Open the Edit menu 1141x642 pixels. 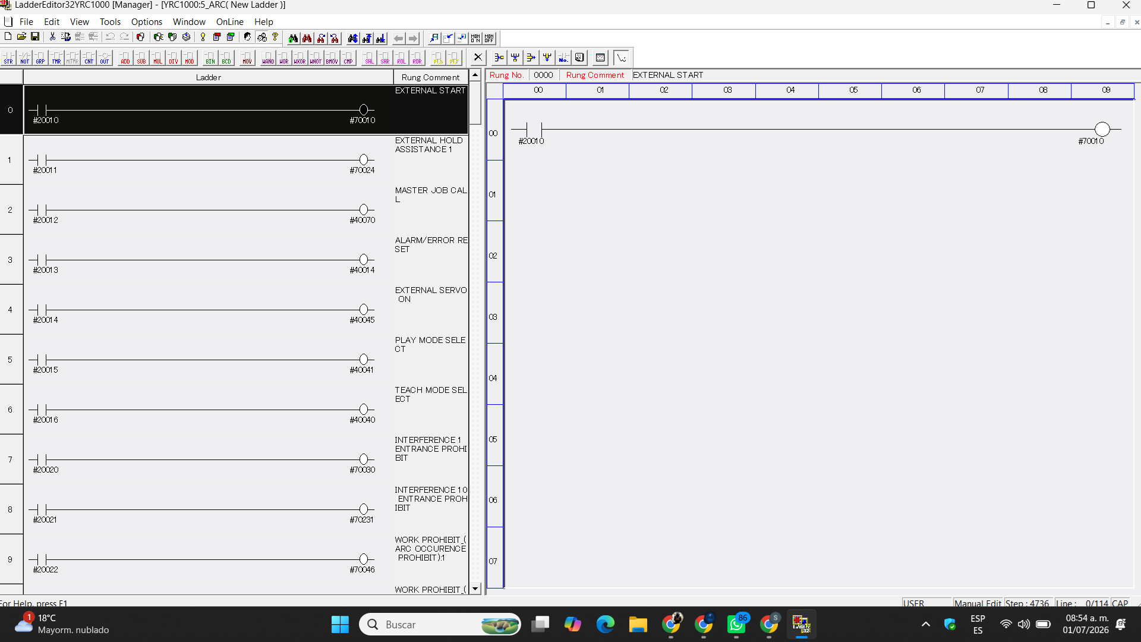click(52, 22)
